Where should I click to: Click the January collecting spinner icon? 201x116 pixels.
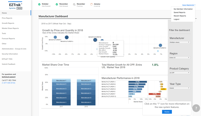(x=91, y=4)
